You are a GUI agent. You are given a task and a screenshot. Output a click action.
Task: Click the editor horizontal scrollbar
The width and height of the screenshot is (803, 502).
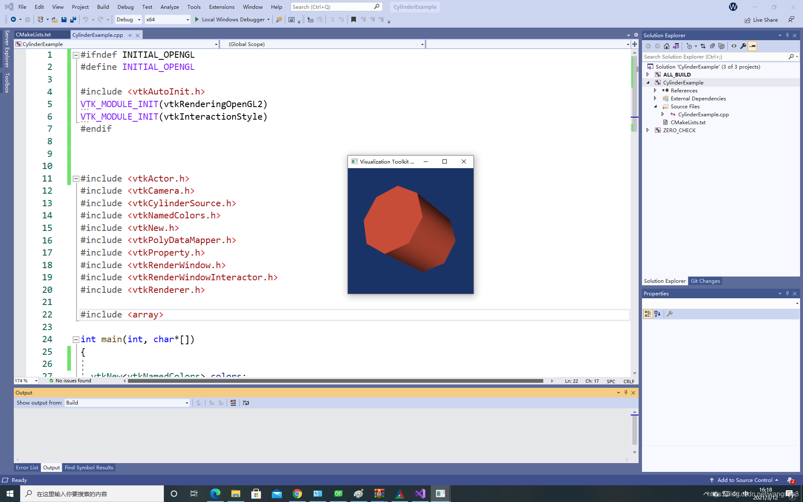pos(335,381)
